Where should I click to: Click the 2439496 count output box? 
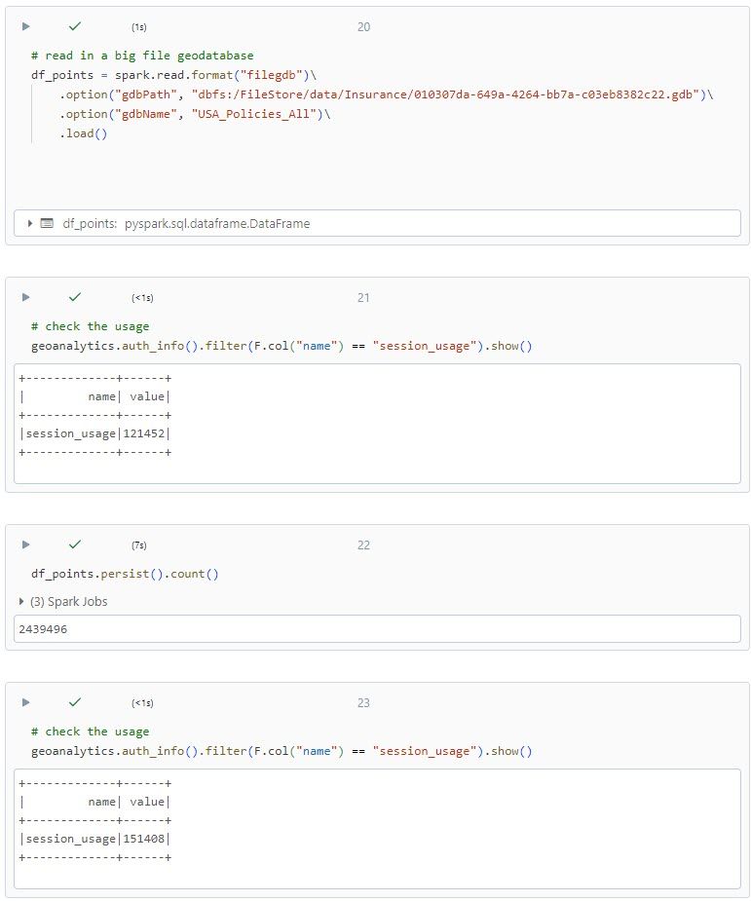(377, 629)
